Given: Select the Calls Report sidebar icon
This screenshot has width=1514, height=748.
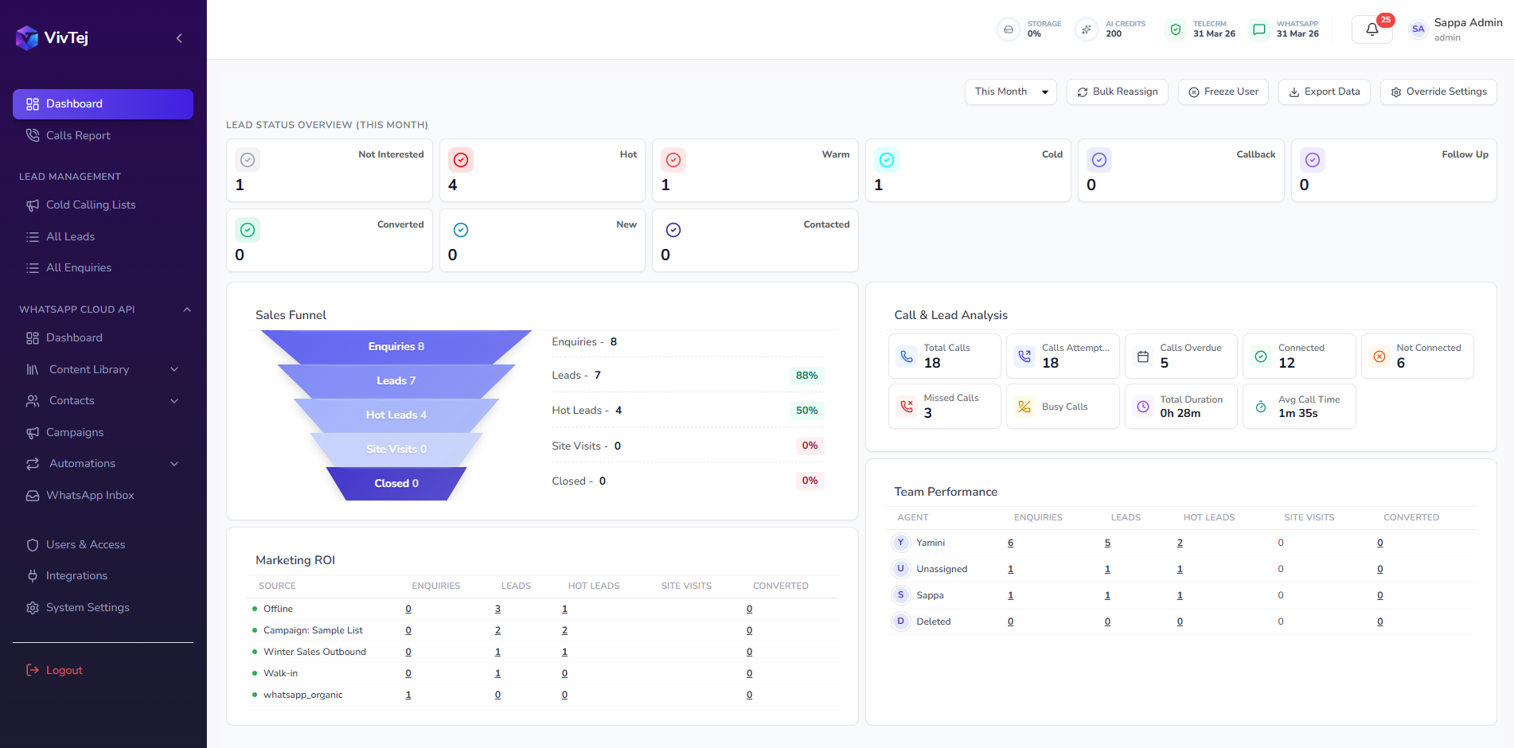Looking at the screenshot, I should tap(33, 135).
